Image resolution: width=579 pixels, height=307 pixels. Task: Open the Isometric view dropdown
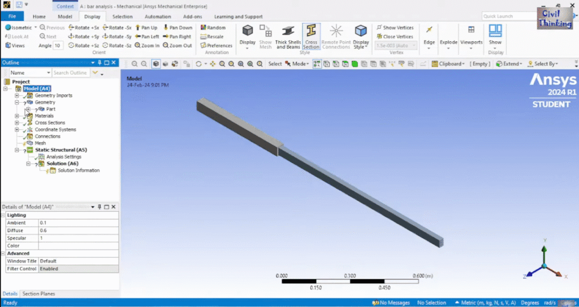click(x=21, y=28)
